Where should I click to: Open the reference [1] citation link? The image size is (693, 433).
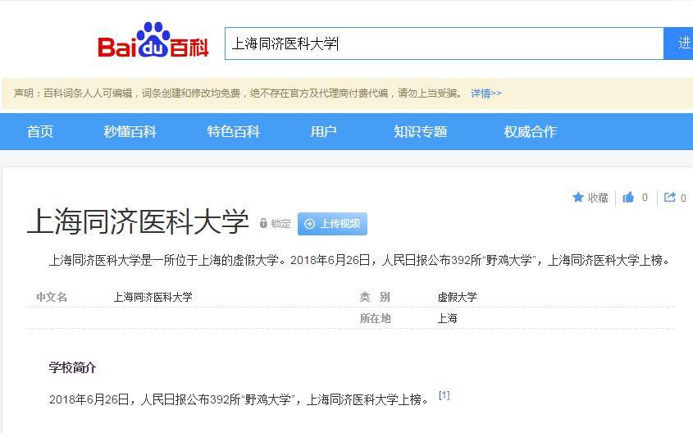(x=445, y=395)
